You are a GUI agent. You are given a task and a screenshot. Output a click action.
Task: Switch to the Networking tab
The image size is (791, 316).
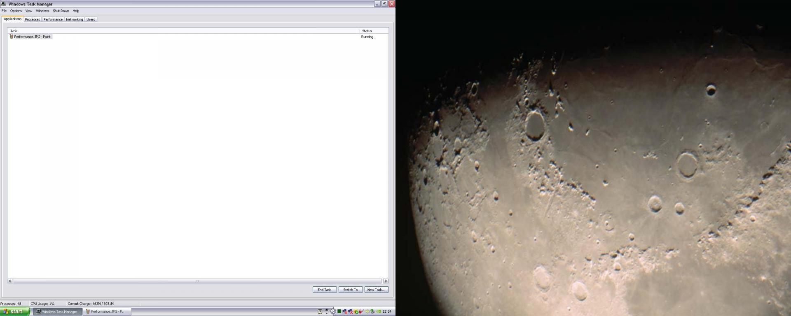[x=75, y=19]
